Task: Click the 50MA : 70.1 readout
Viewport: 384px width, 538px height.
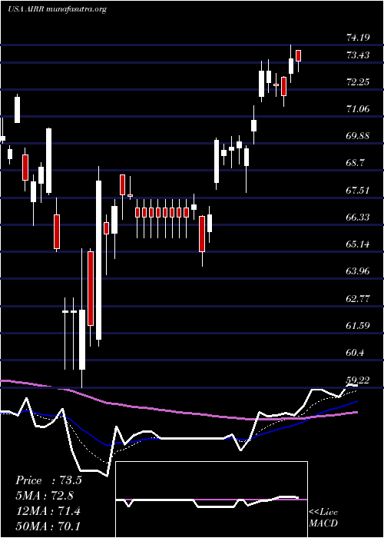Action: [48, 526]
